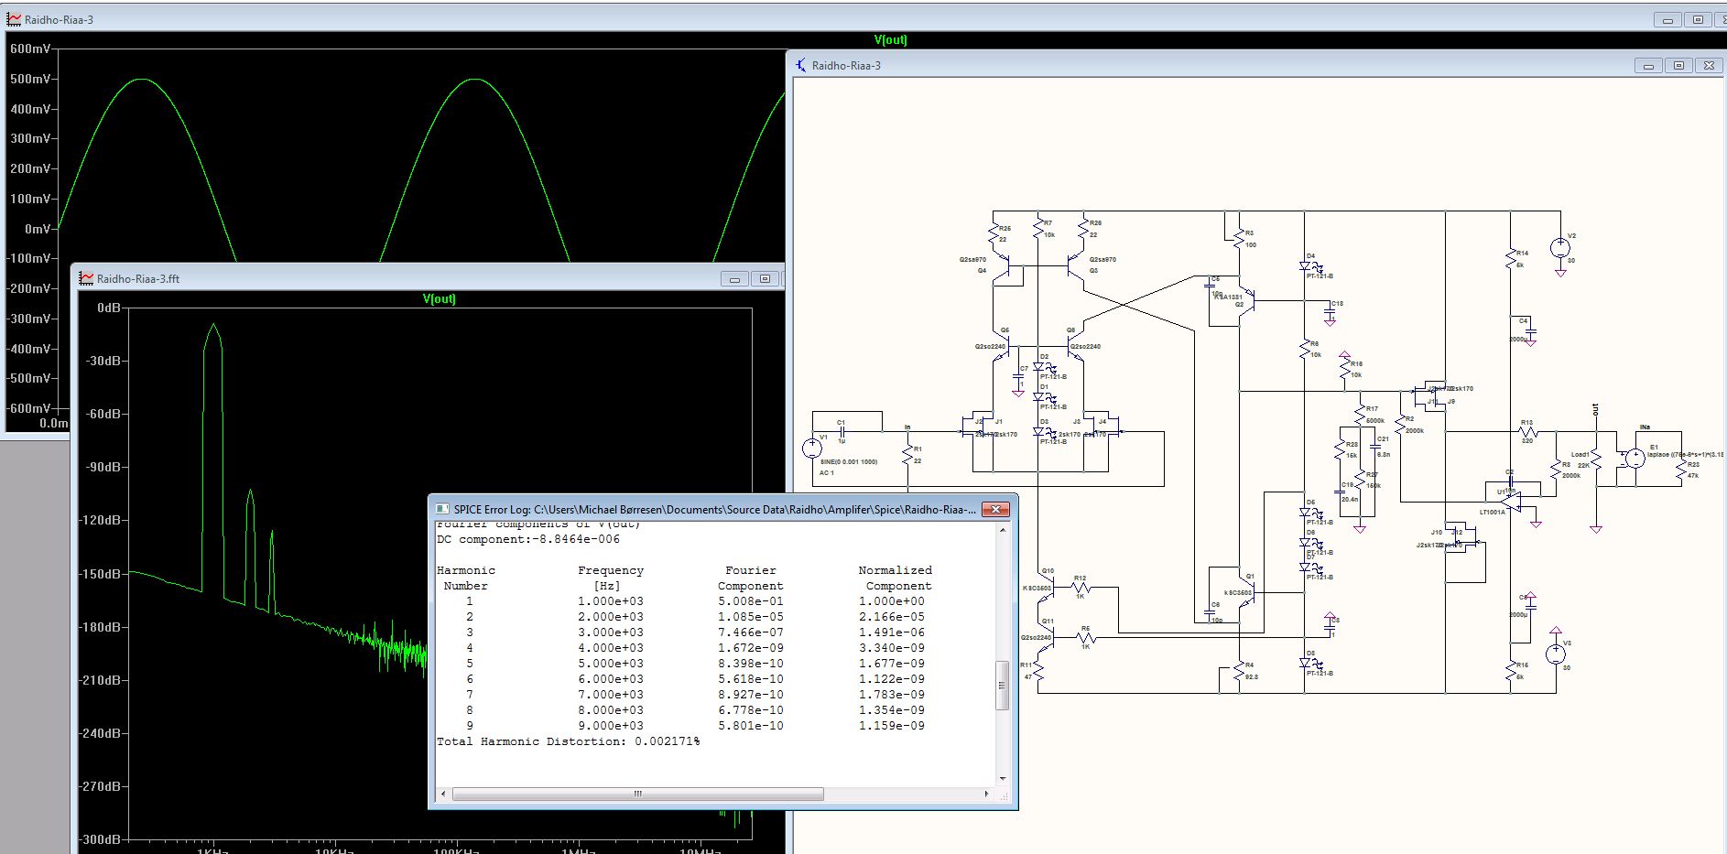Click the error log's vertical scrollbar up arrow

click(x=1003, y=530)
